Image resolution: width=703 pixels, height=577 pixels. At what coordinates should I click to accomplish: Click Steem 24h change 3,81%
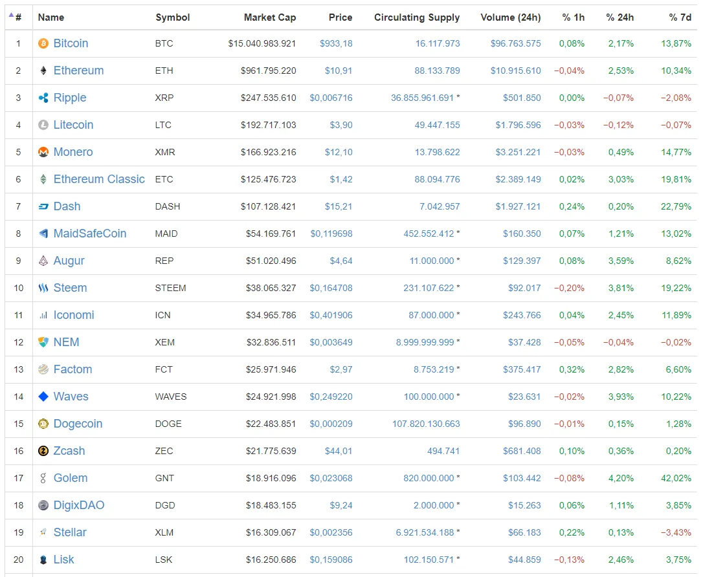[x=621, y=288]
